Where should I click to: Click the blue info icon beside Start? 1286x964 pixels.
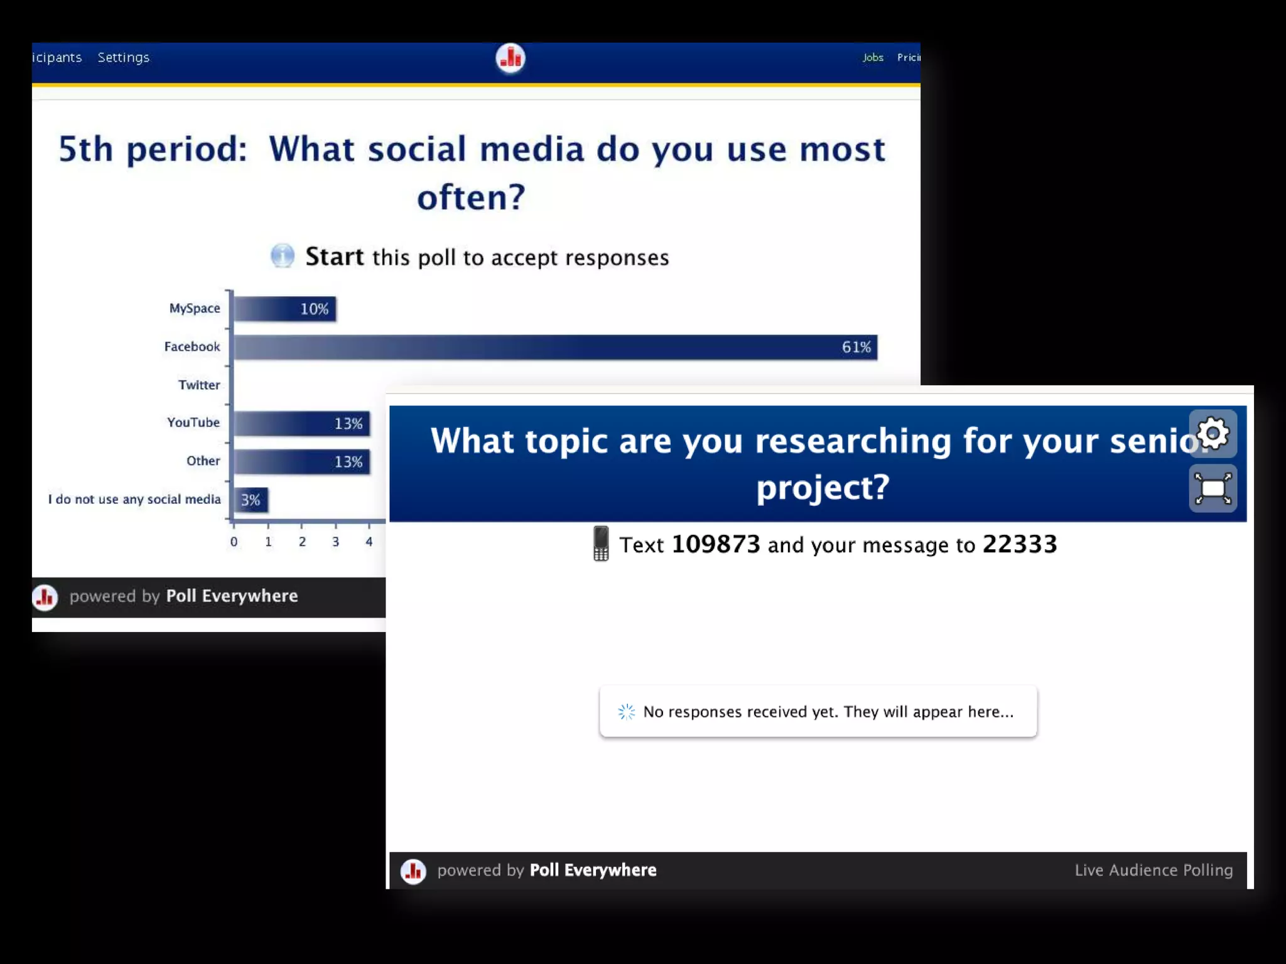(282, 256)
